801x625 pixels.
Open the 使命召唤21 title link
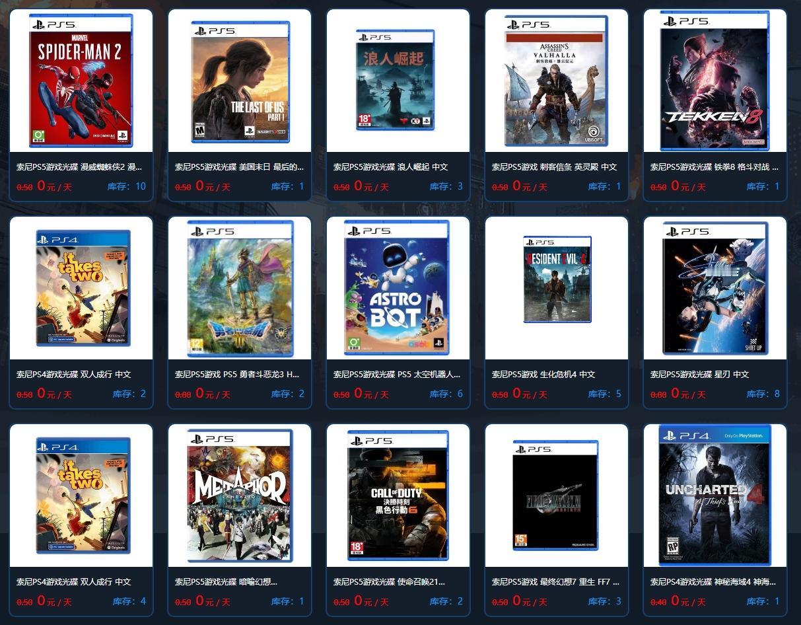(390, 582)
